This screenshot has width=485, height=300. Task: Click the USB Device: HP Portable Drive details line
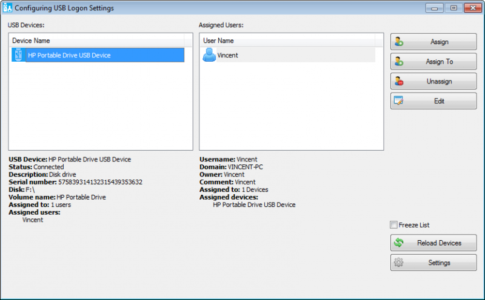(x=70, y=159)
